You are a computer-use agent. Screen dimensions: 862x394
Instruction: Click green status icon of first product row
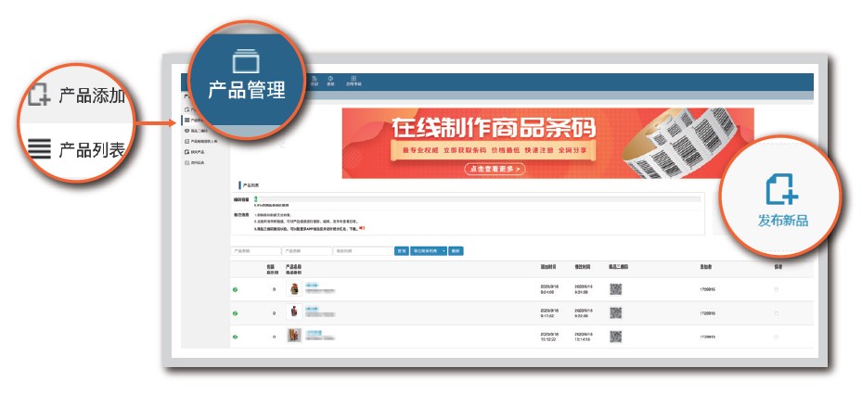point(235,289)
